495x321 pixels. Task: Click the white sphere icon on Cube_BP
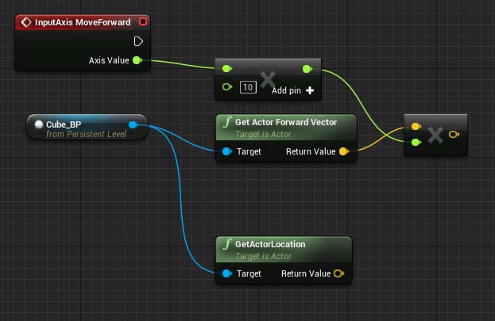[39, 124]
